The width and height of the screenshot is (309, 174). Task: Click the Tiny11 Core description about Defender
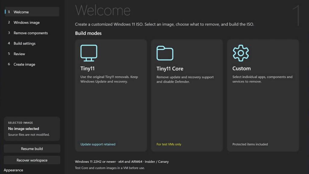coord(185,79)
